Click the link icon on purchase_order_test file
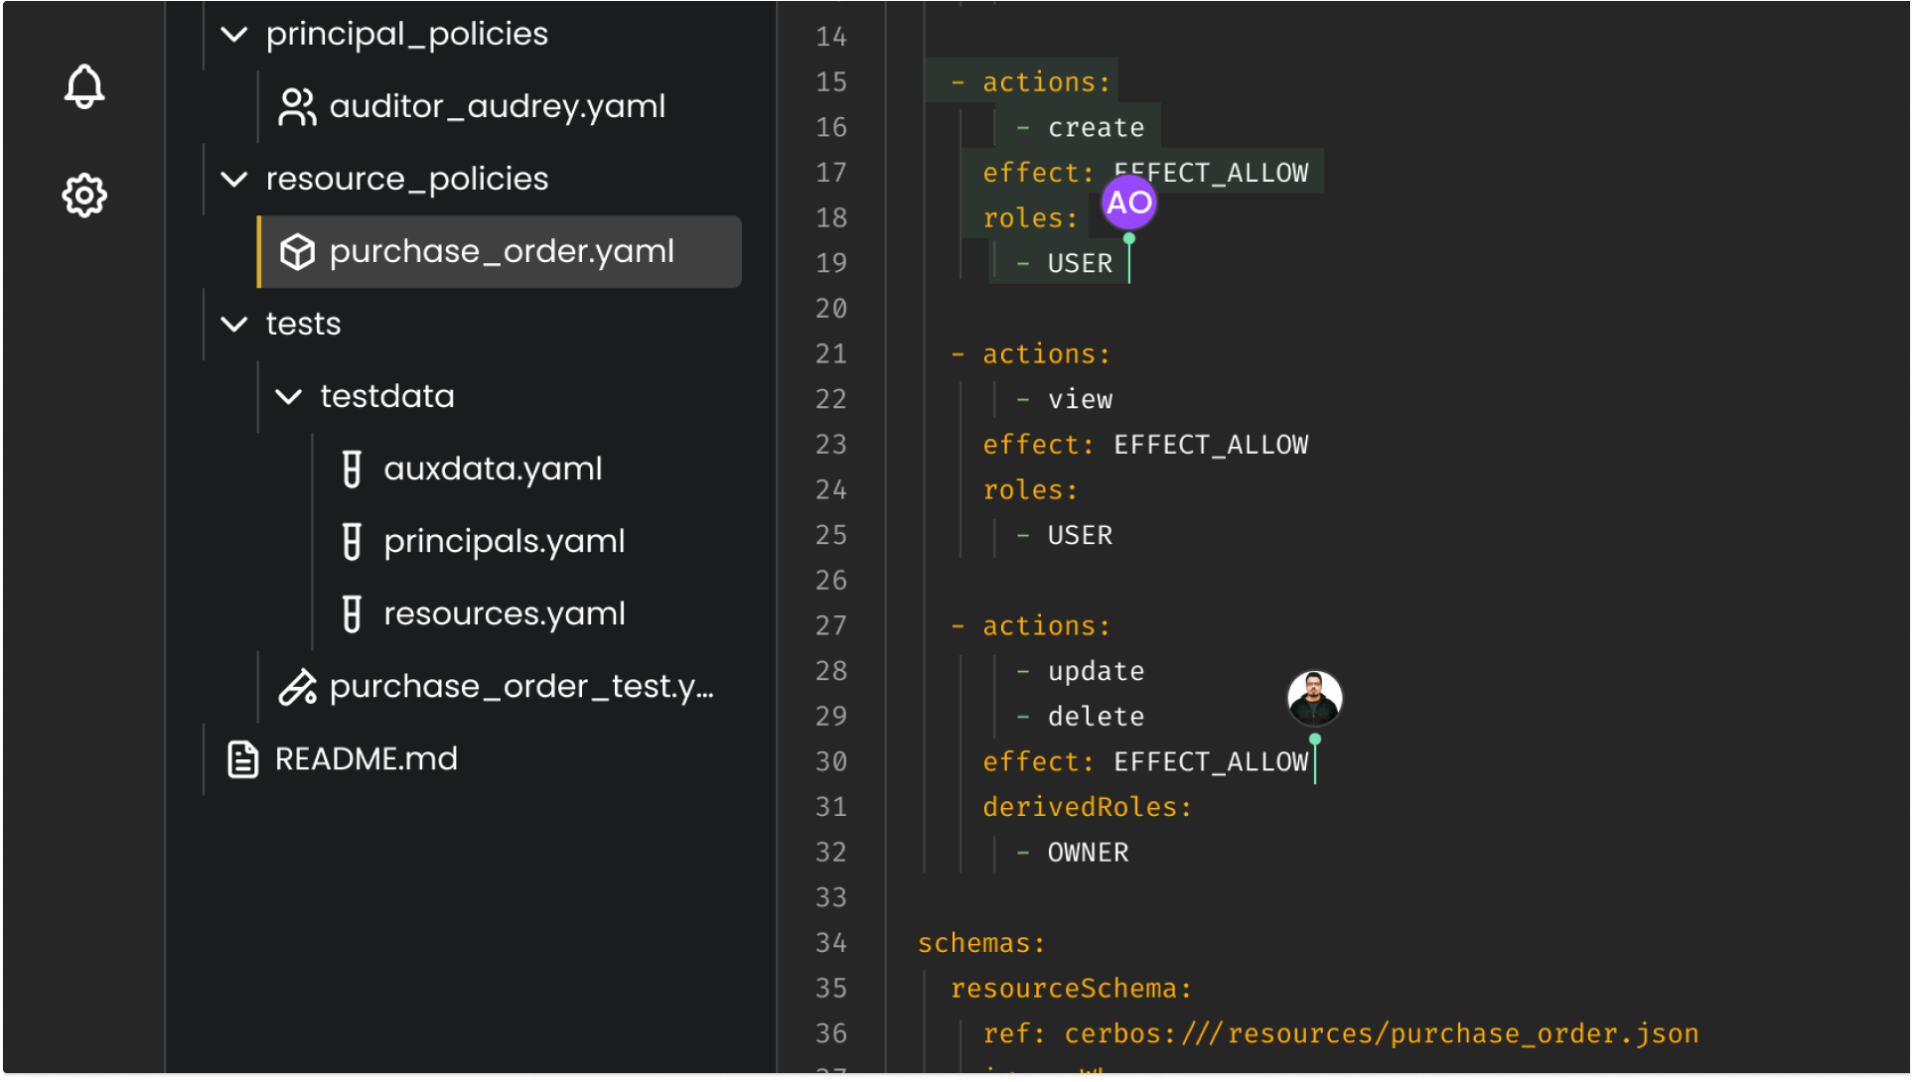This screenshot has height=1082, width=1913. pos(297,685)
